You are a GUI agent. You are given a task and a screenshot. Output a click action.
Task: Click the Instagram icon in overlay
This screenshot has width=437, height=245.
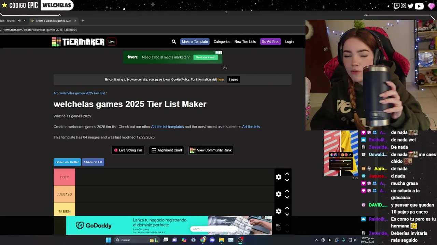coord(403,5)
